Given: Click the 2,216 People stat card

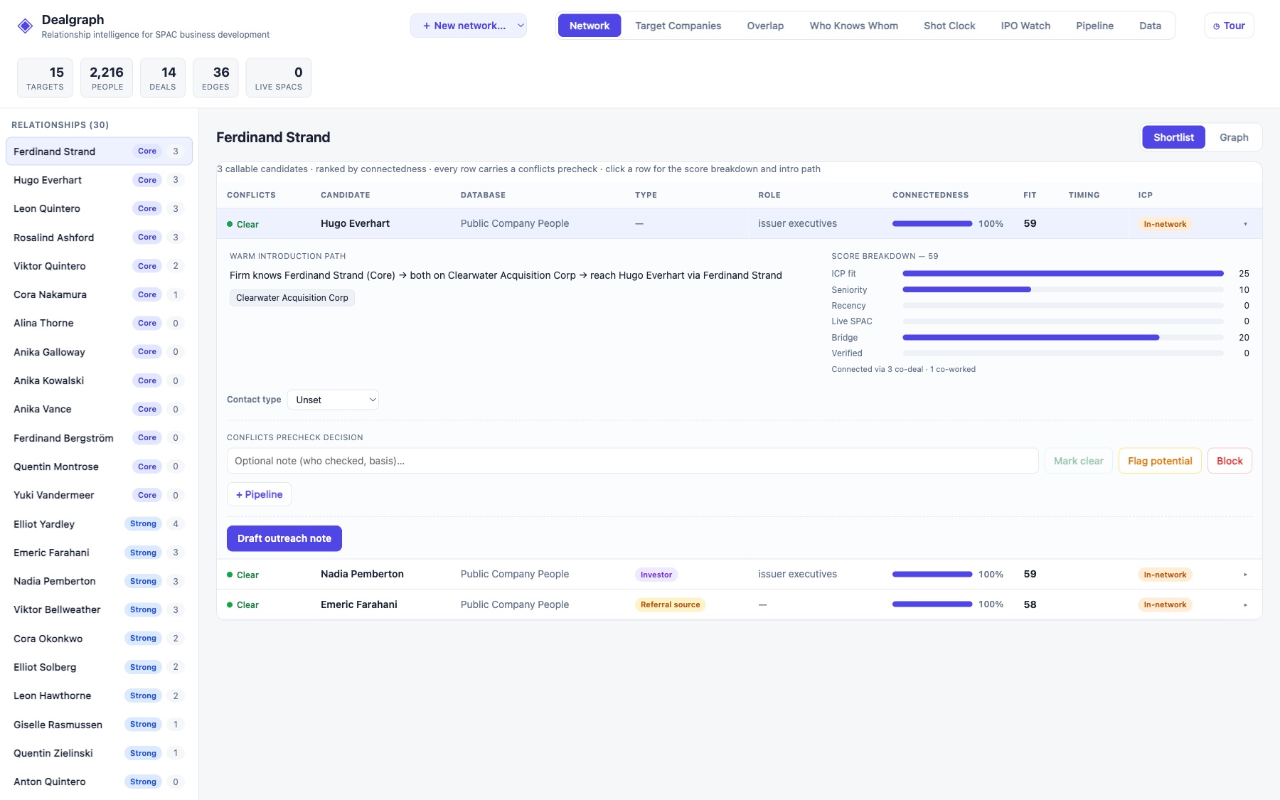Looking at the screenshot, I should point(107,78).
